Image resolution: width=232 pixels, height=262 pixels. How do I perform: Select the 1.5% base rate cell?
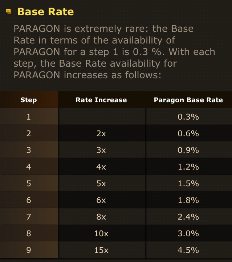pos(188,183)
